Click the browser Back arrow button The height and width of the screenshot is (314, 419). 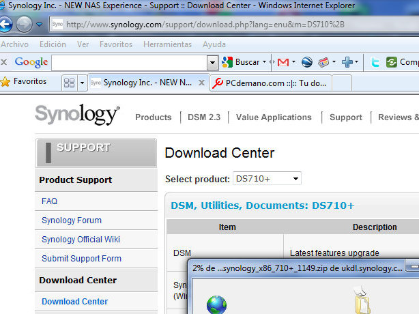(5, 25)
